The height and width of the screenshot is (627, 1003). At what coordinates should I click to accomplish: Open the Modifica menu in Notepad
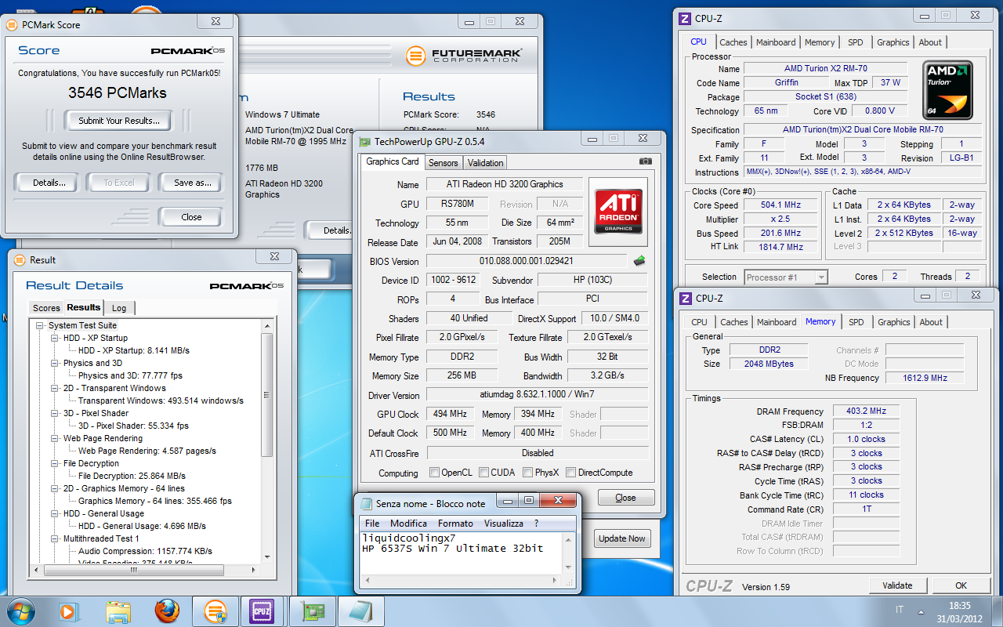coord(408,524)
